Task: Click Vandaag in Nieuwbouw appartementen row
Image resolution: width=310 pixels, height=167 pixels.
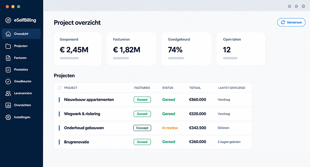Action: [224, 100]
